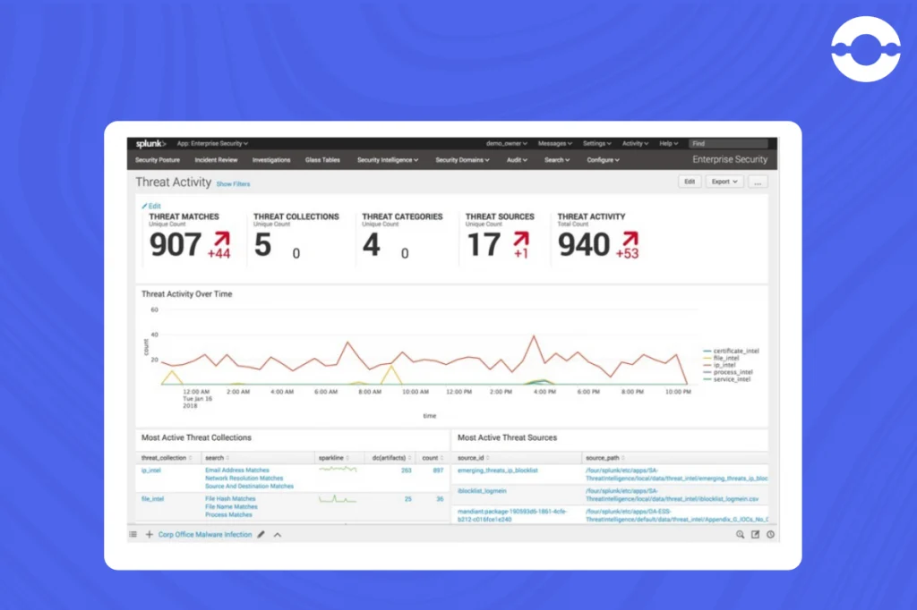Click the red trend arrow beside Threat Sources 17

tap(521, 239)
